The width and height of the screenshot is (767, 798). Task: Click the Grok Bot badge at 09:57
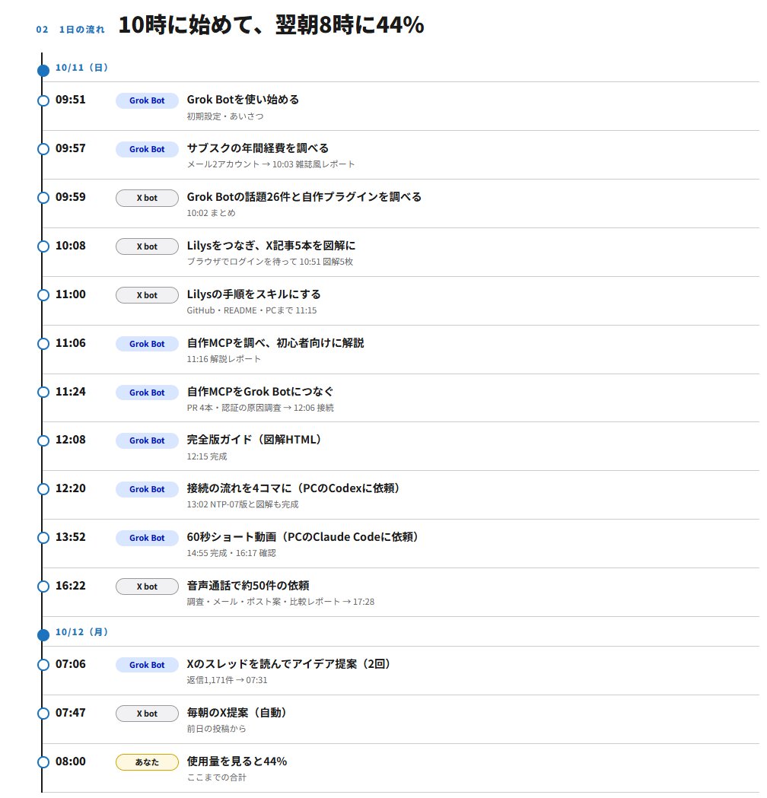click(147, 149)
